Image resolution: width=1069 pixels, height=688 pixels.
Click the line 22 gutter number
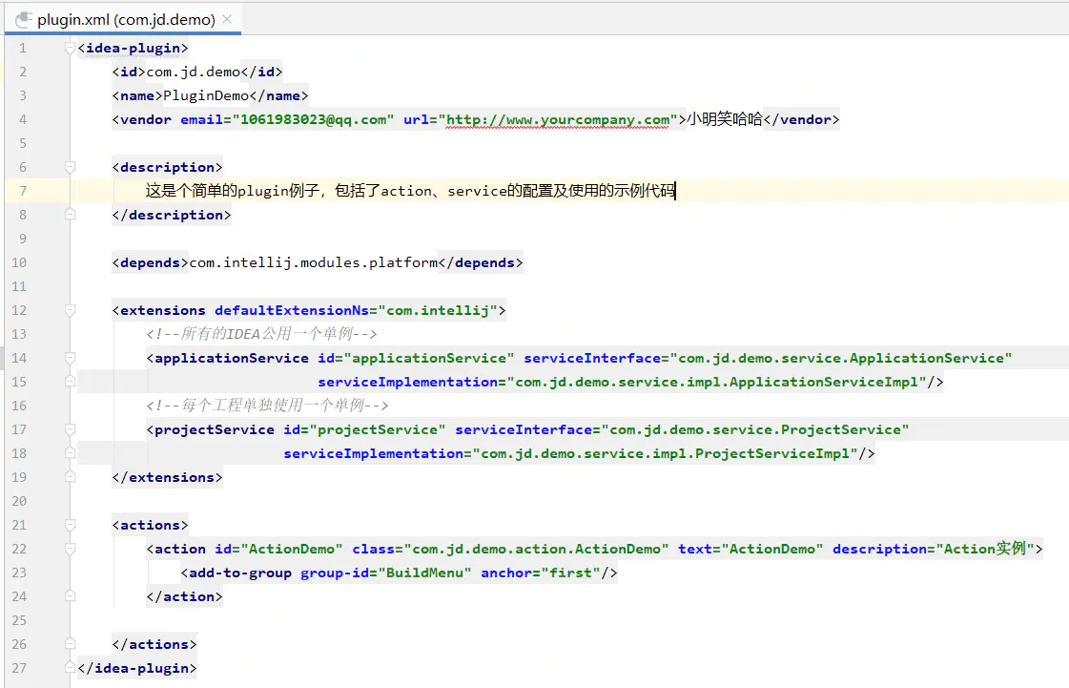(19, 549)
